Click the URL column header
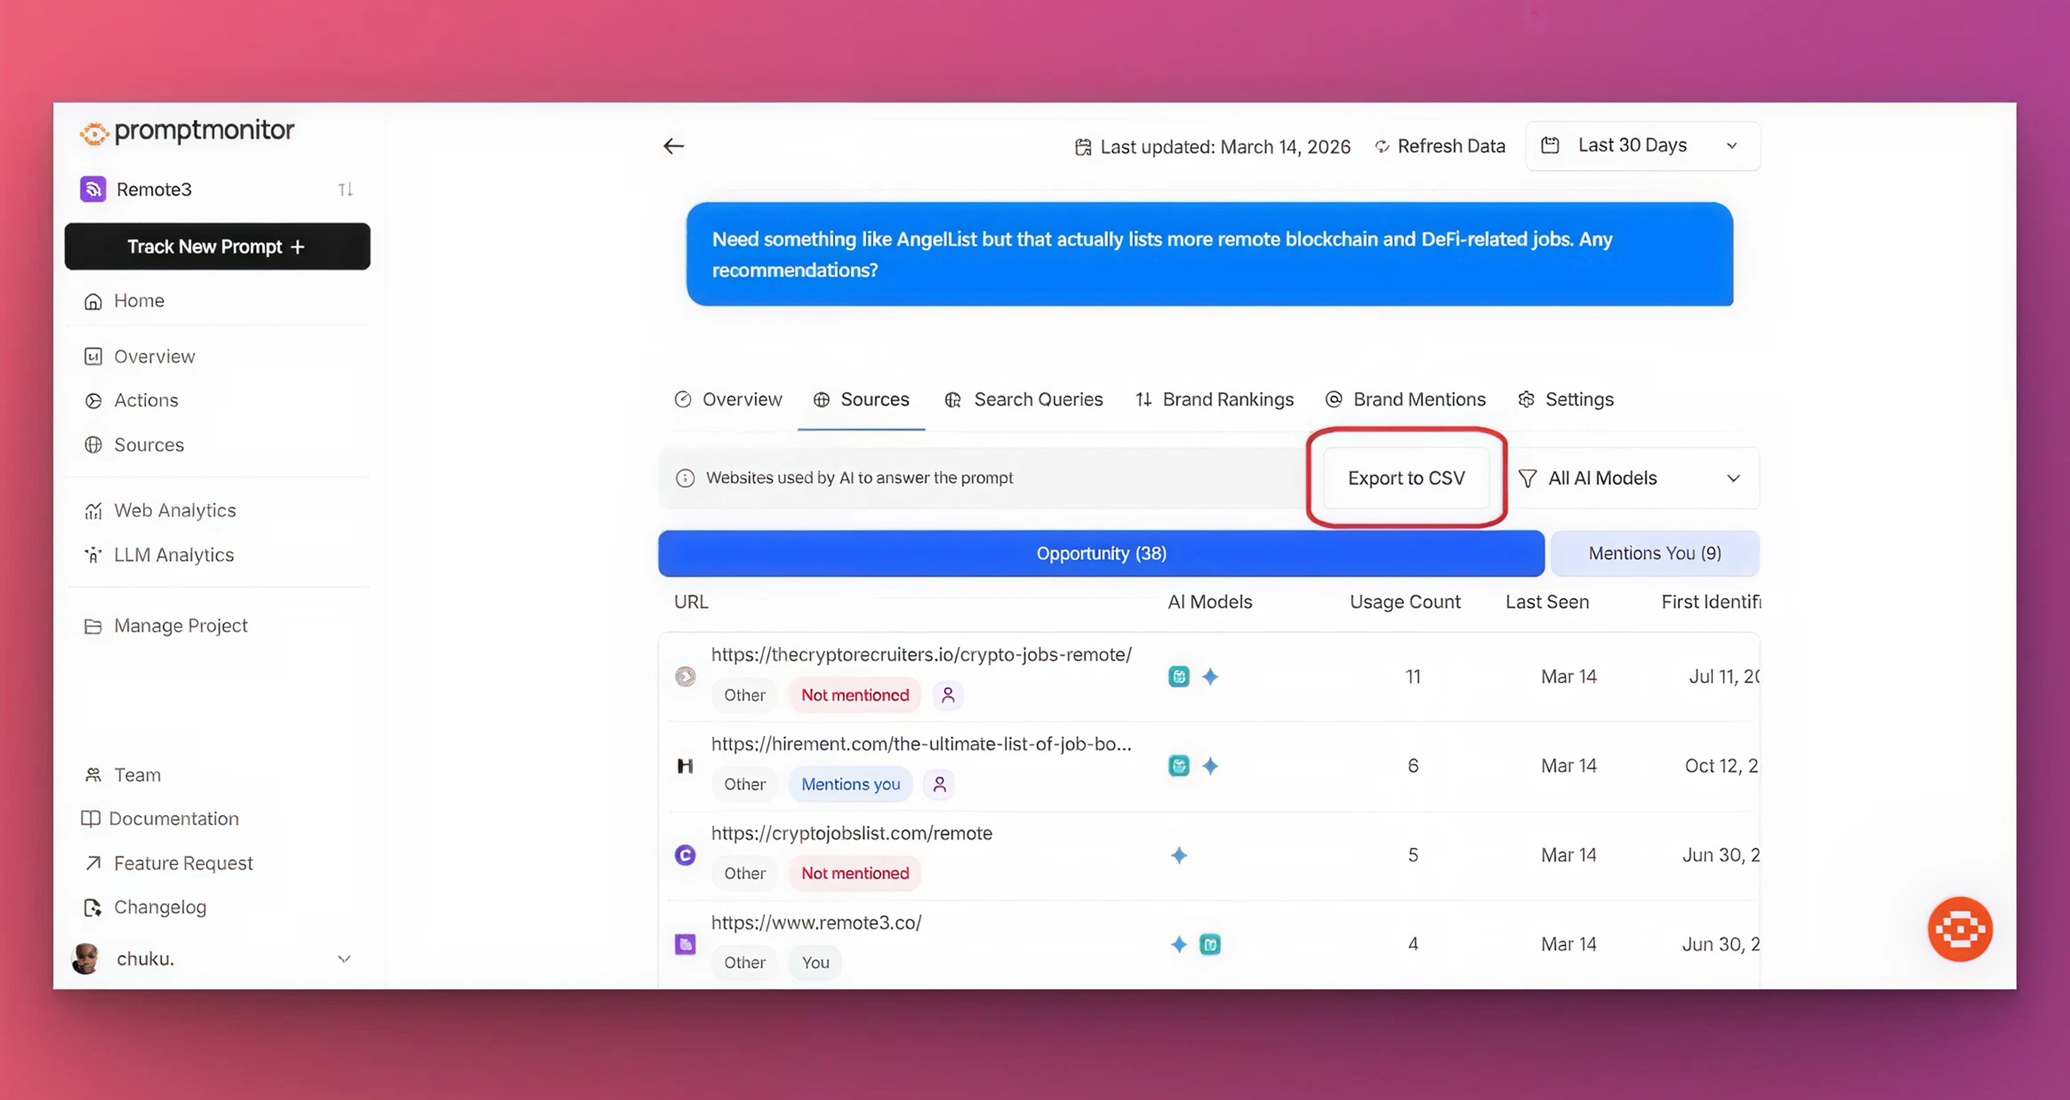Image resolution: width=2070 pixels, height=1100 pixels. (691, 602)
